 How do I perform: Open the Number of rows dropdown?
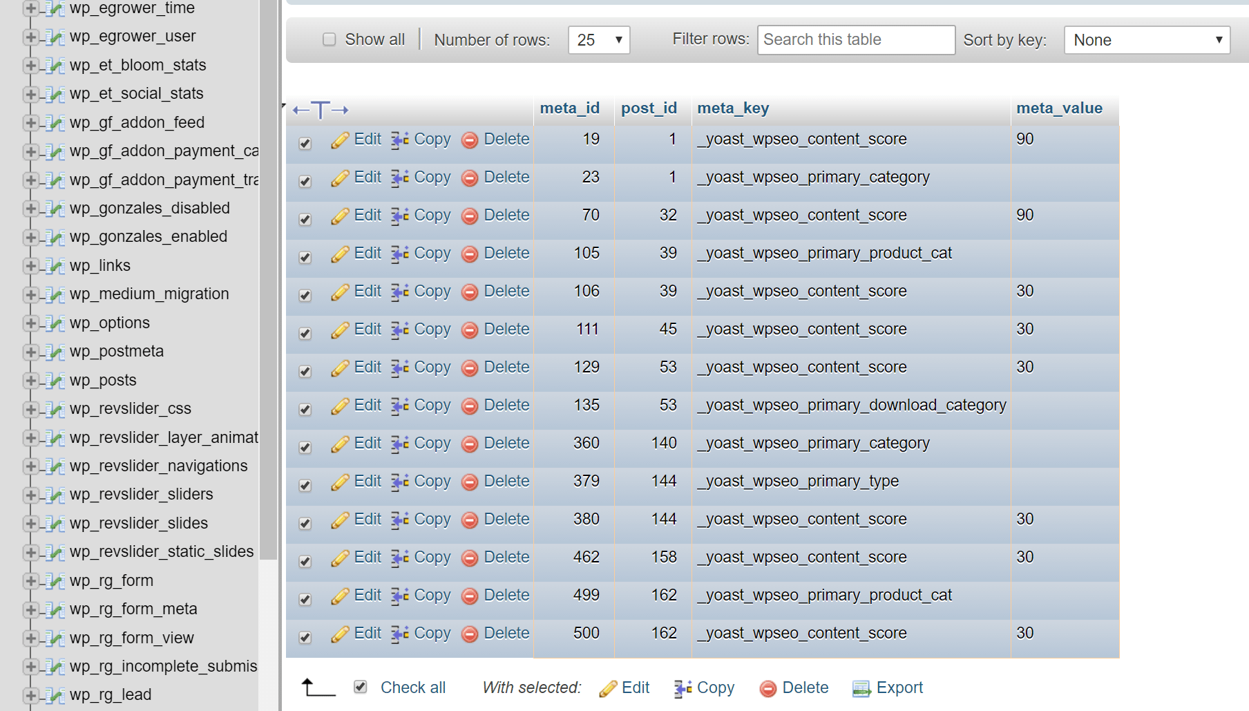598,39
